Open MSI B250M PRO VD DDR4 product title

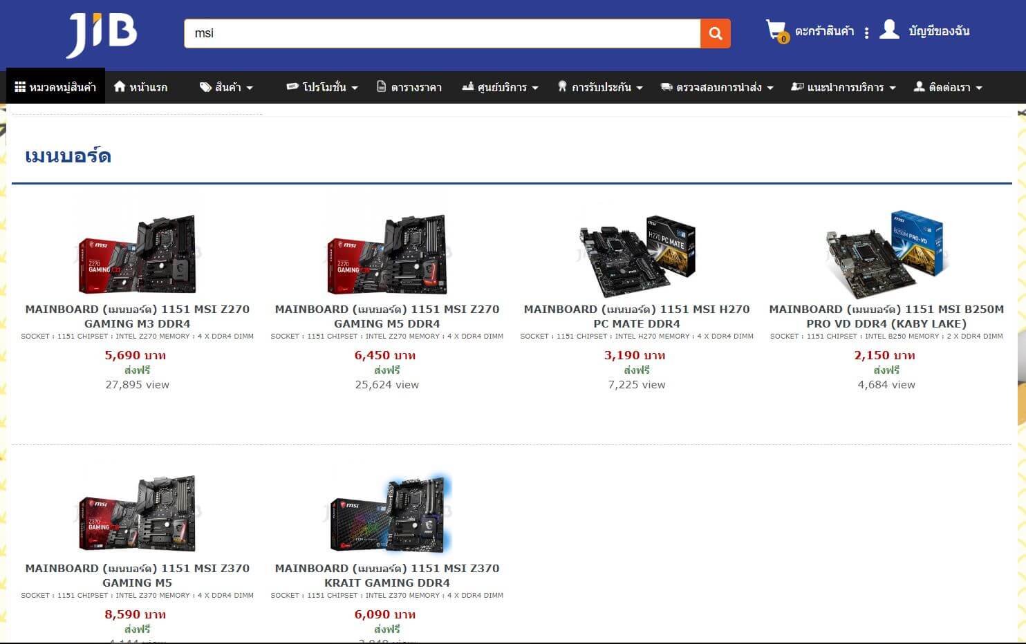(x=886, y=316)
